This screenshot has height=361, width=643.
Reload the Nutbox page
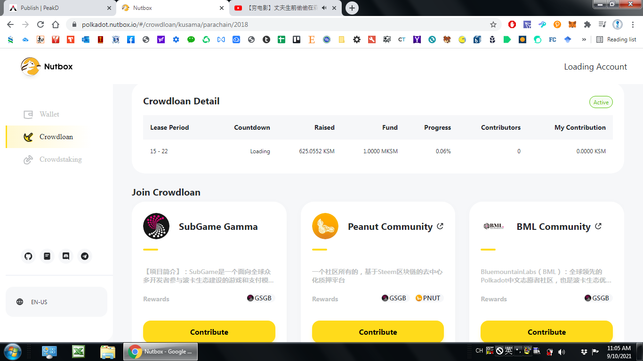click(40, 24)
